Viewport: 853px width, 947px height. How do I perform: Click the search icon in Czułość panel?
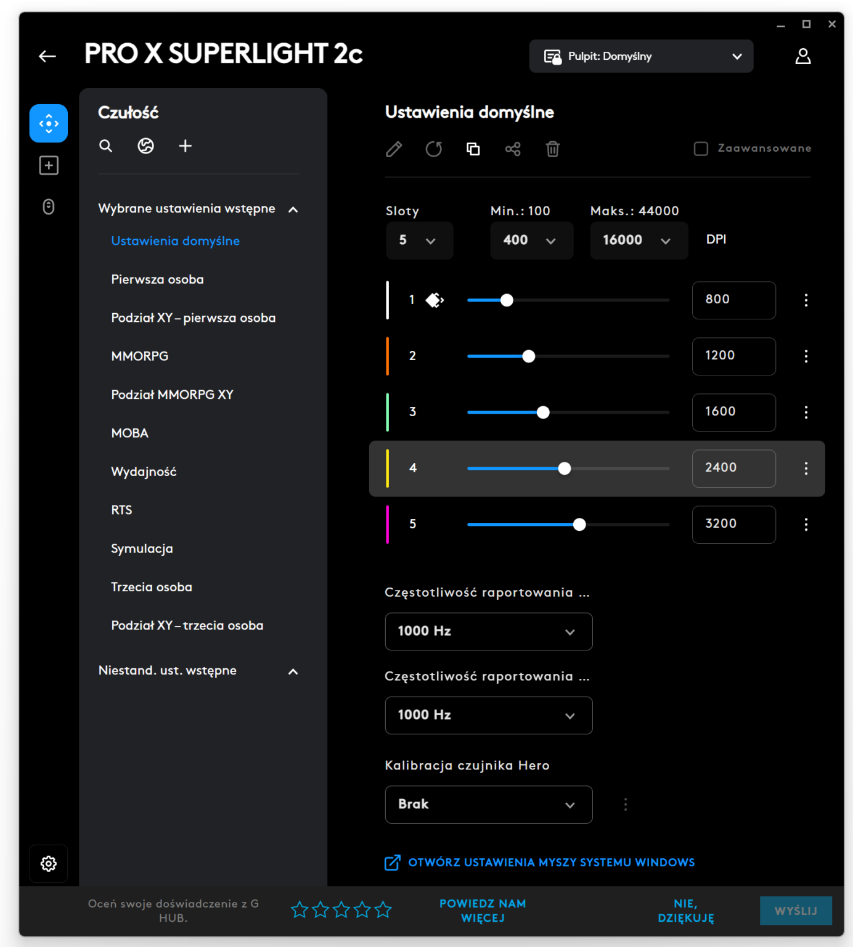click(105, 146)
